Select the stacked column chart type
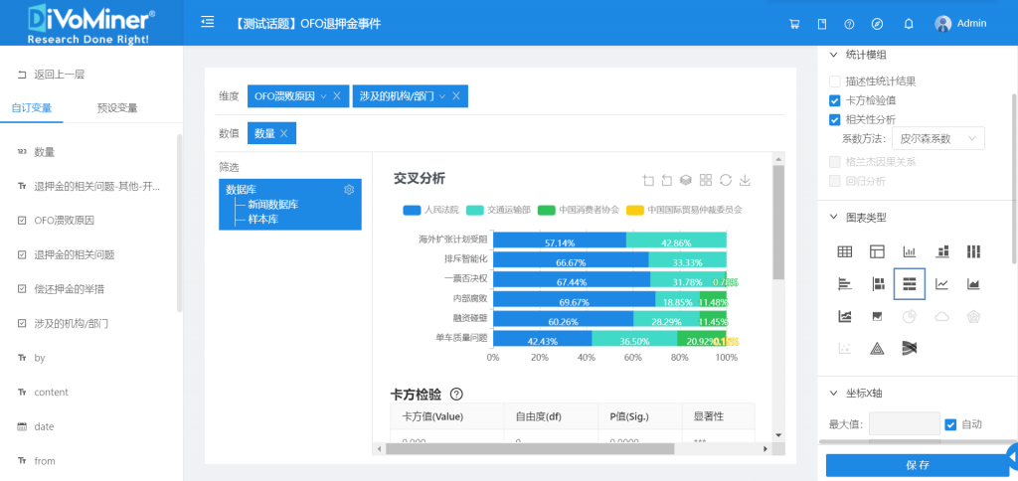The width and height of the screenshot is (1018, 481). click(x=942, y=251)
